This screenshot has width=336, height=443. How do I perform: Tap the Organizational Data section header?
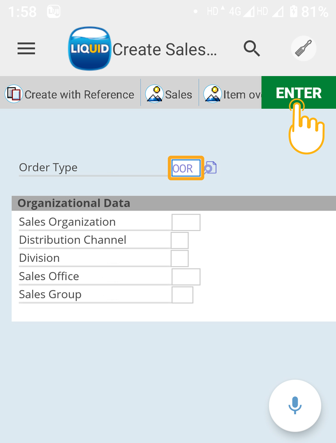coord(74,204)
